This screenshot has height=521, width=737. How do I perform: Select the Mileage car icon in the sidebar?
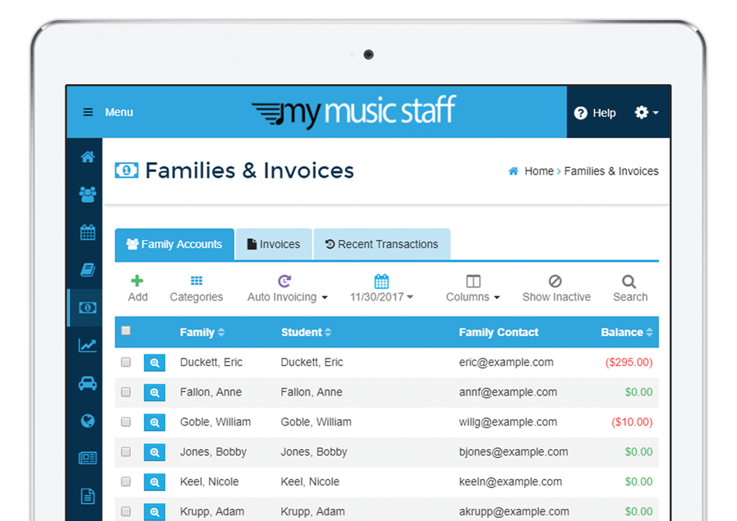point(86,383)
